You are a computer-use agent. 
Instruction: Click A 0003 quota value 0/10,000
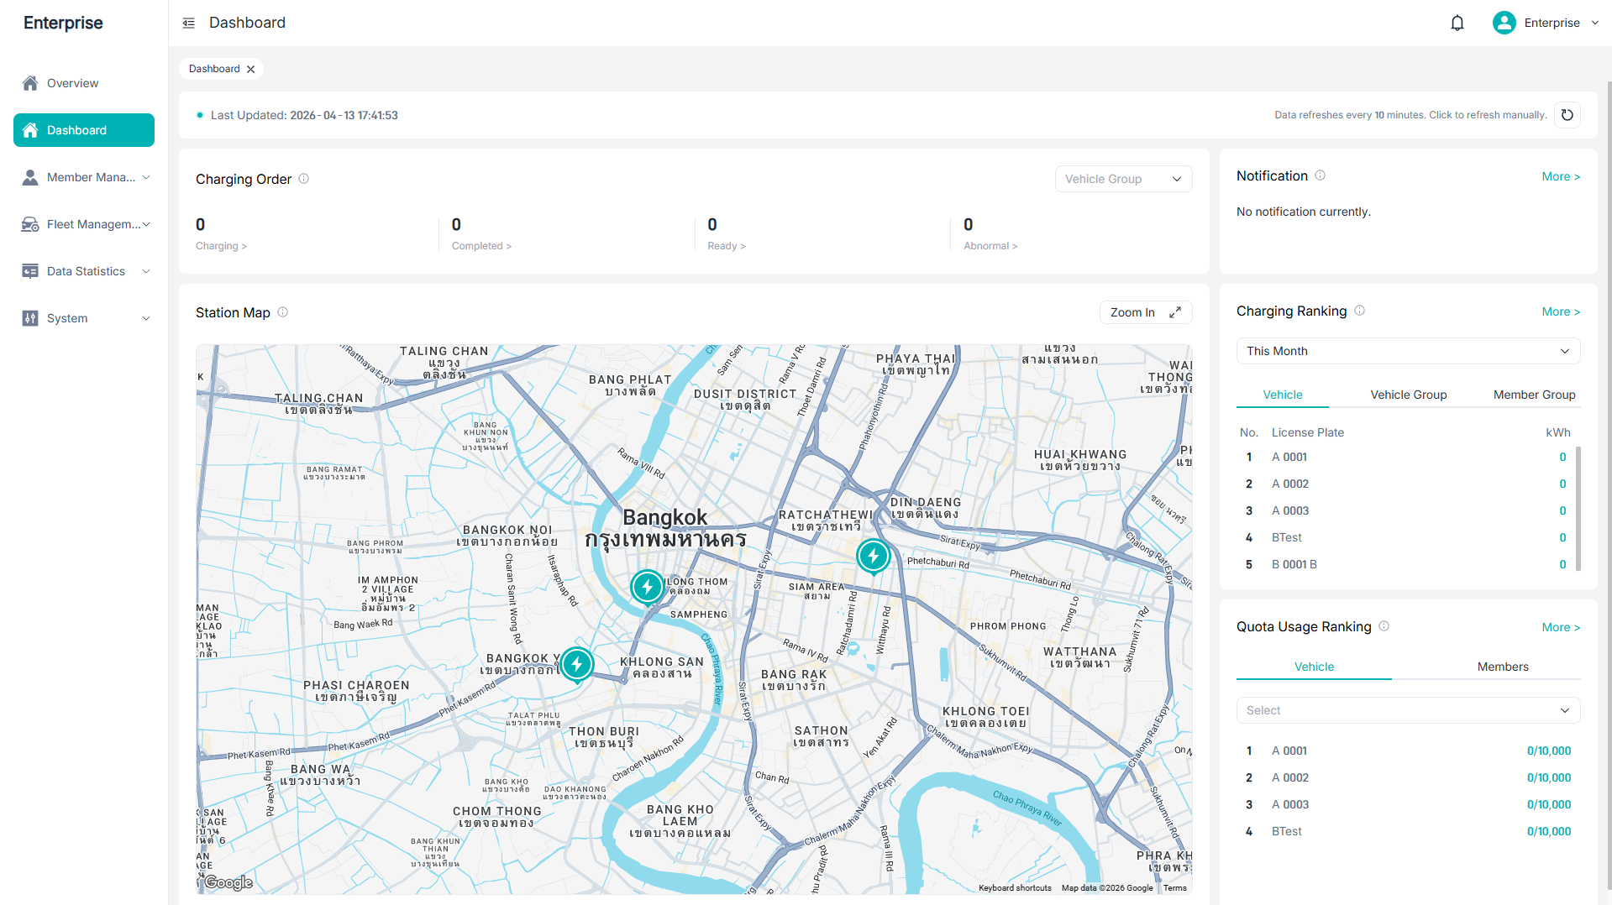point(1549,804)
